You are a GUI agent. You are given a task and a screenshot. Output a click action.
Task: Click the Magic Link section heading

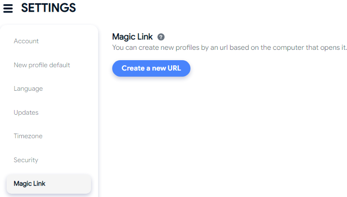point(132,37)
